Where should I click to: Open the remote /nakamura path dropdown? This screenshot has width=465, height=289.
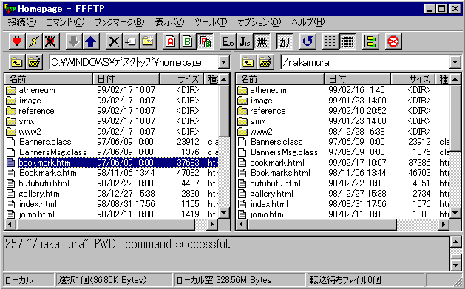coord(455,62)
